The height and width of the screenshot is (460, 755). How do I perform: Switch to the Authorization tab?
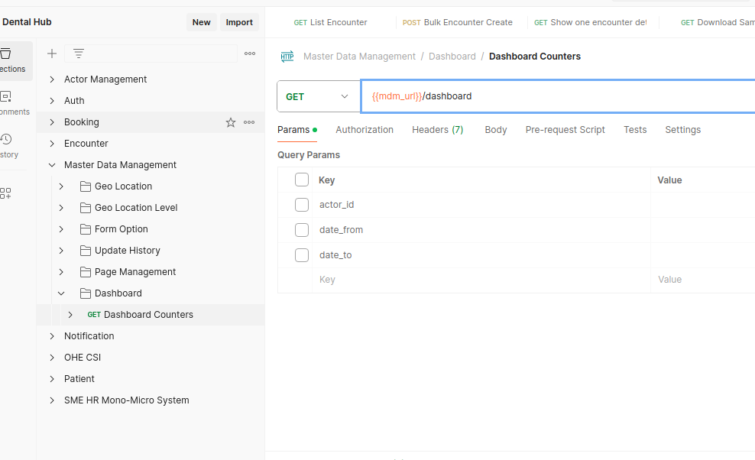(365, 130)
